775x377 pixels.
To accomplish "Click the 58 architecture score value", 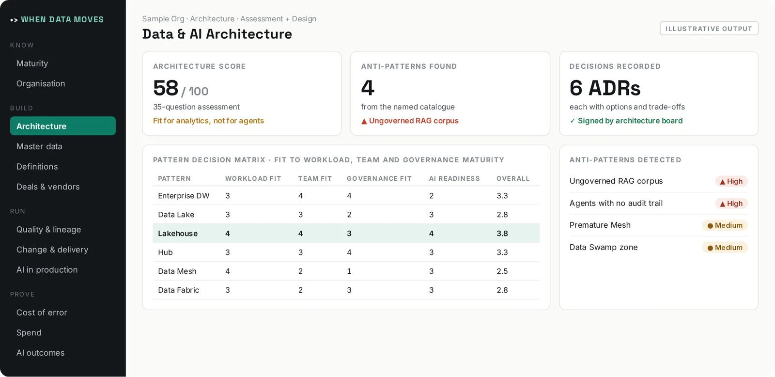I will tap(166, 88).
